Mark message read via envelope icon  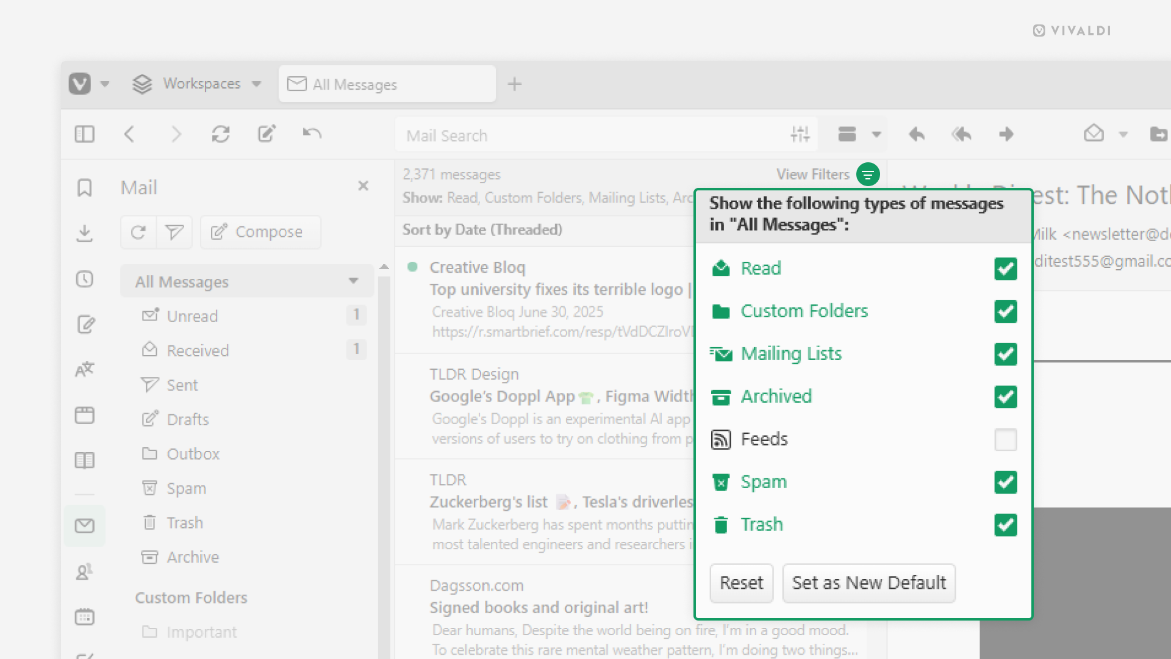tap(1094, 134)
